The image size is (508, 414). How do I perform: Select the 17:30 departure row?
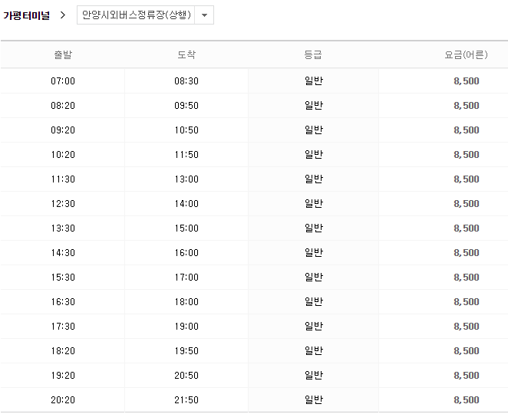point(254,327)
